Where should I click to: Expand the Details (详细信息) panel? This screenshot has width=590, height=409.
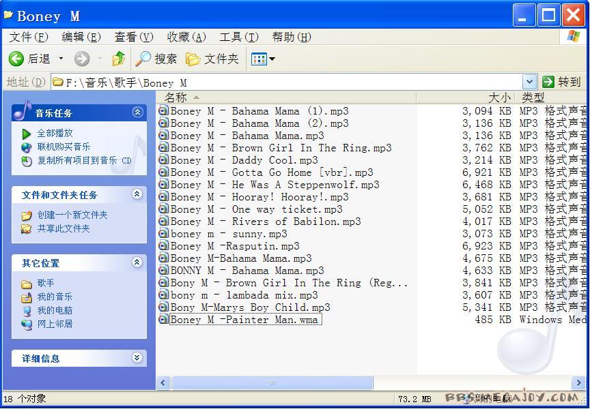(x=137, y=358)
